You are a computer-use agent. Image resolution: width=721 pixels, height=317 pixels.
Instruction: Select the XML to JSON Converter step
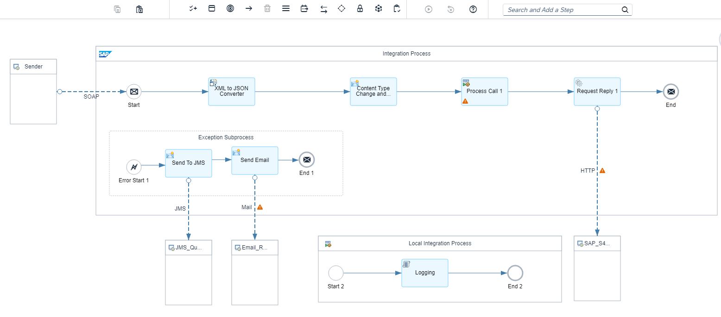tap(231, 91)
